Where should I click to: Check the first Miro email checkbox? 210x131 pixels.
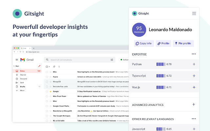(x=47, y=72)
